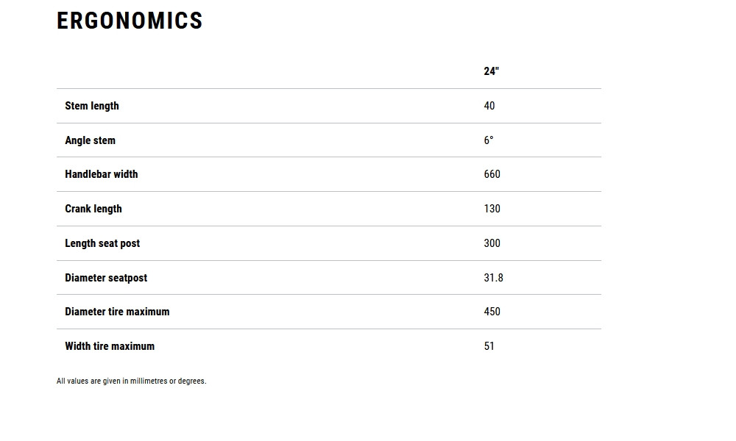Click the word "degrees" in the footnote
Viewport: 736px width, 441px height.
click(191, 381)
